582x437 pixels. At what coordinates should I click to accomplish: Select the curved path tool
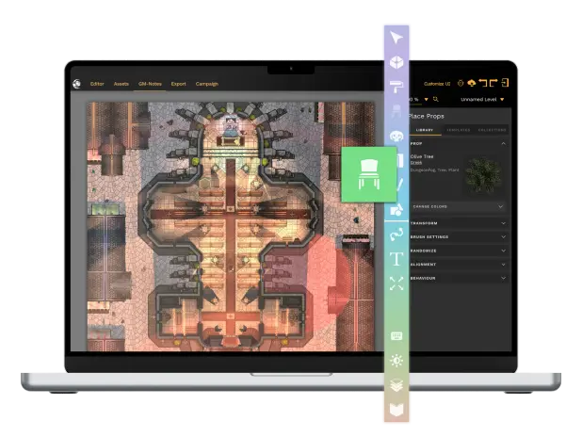tap(396, 235)
